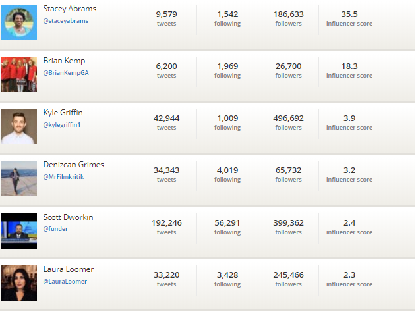Click the 3.2 influencer score
Screen dimensions: 416x314
click(x=349, y=170)
